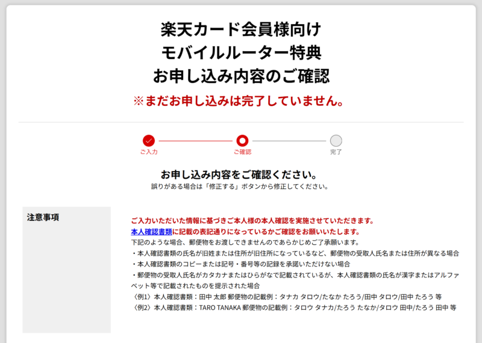Click the gray 完了 step circle icon
The height and width of the screenshot is (343, 482).
[x=336, y=141]
